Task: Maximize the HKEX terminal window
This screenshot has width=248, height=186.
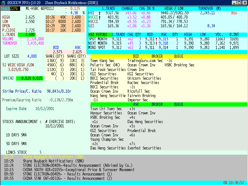Action: click(239, 3)
